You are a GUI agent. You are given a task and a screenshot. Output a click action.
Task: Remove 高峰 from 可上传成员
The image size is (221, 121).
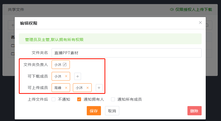click(66, 88)
